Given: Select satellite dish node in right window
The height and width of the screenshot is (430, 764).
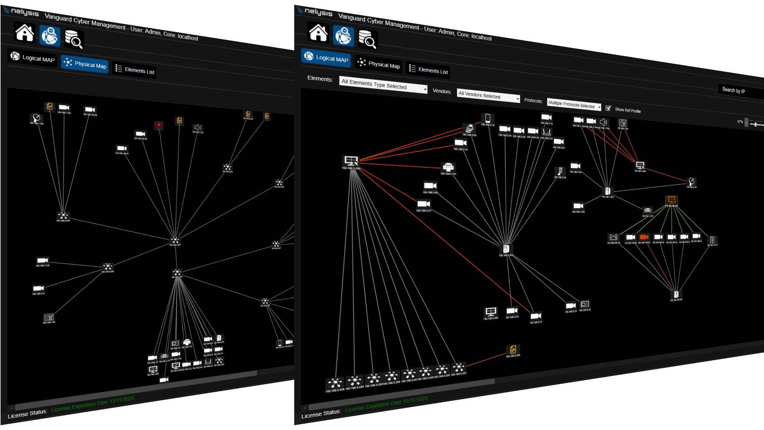Looking at the screenshot, I should tap(692, 182).
